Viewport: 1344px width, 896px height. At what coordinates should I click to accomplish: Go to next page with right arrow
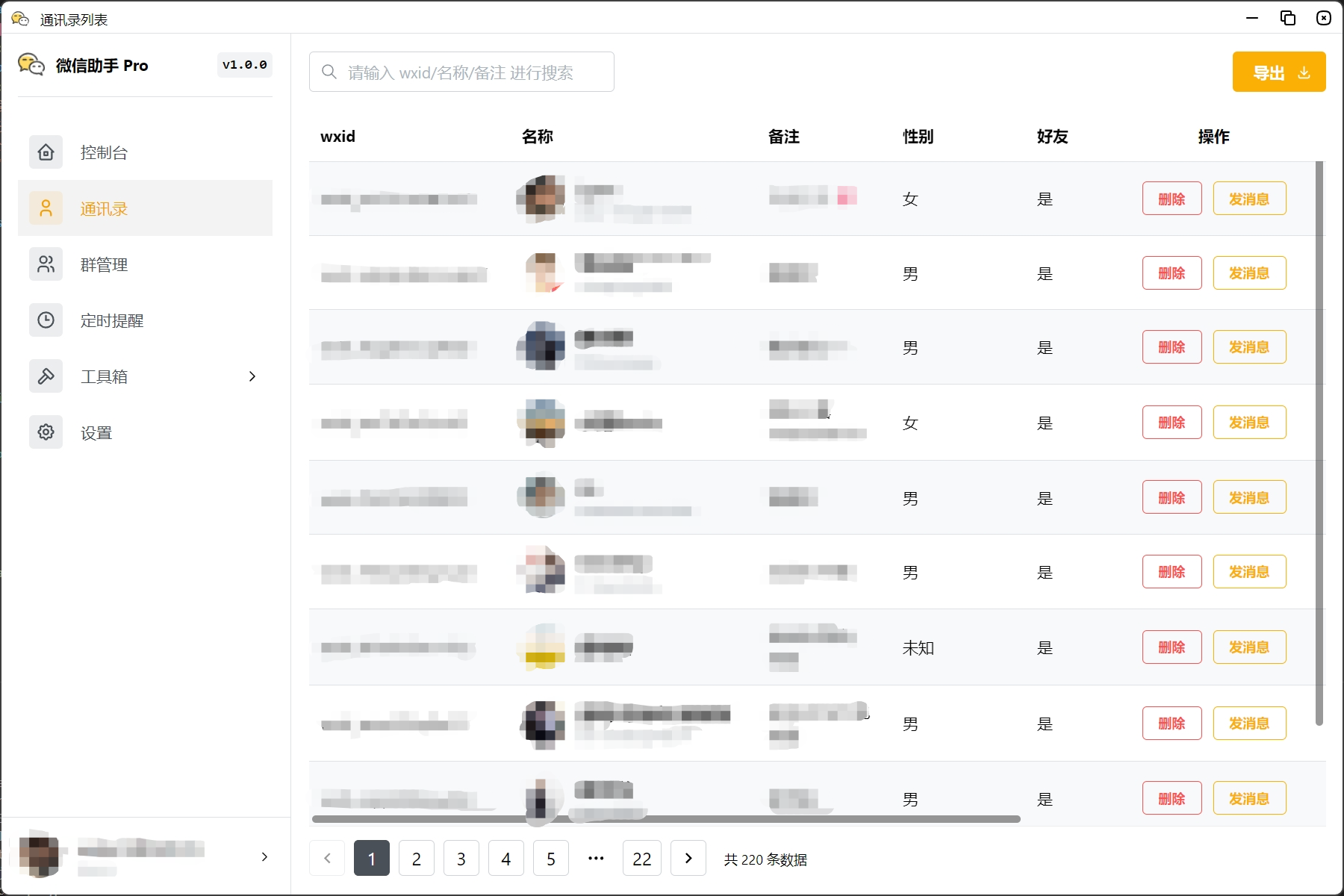688,859
